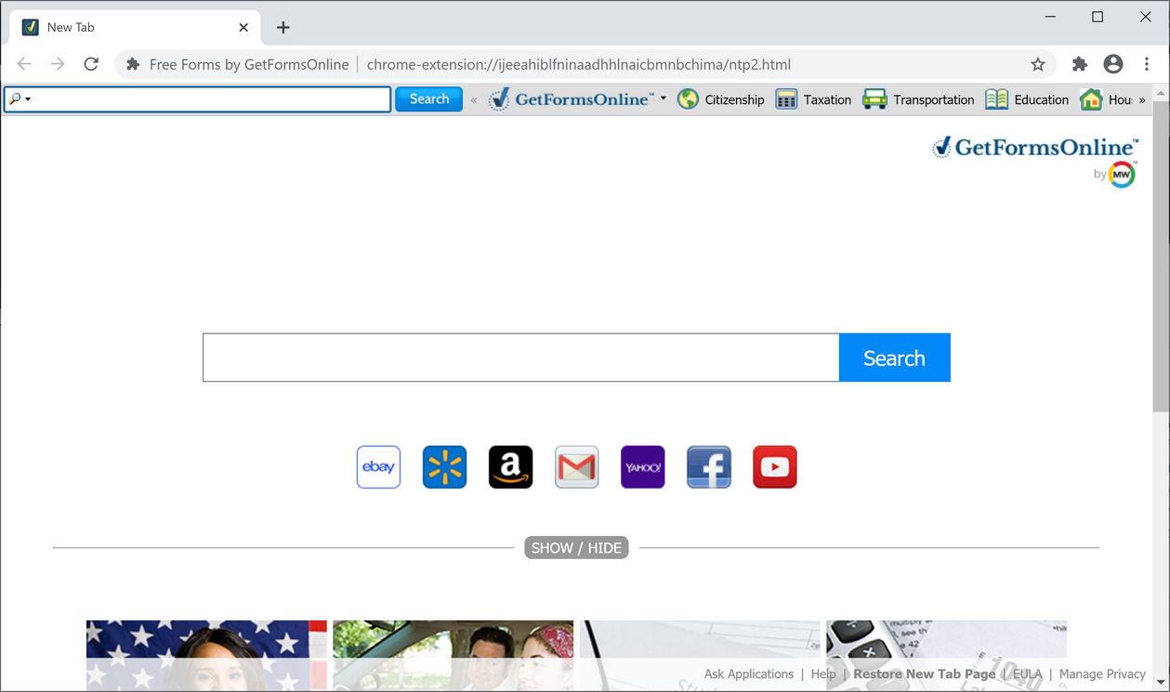Click the vertical scrollbar thumb
This screenshot has height=692, width=1170.
pos(1161,256)
